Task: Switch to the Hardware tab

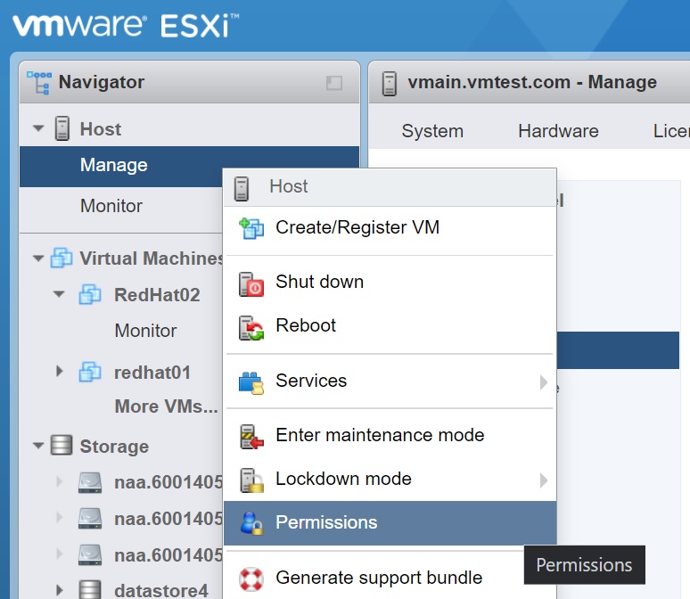Action: (x=558, y=131)
